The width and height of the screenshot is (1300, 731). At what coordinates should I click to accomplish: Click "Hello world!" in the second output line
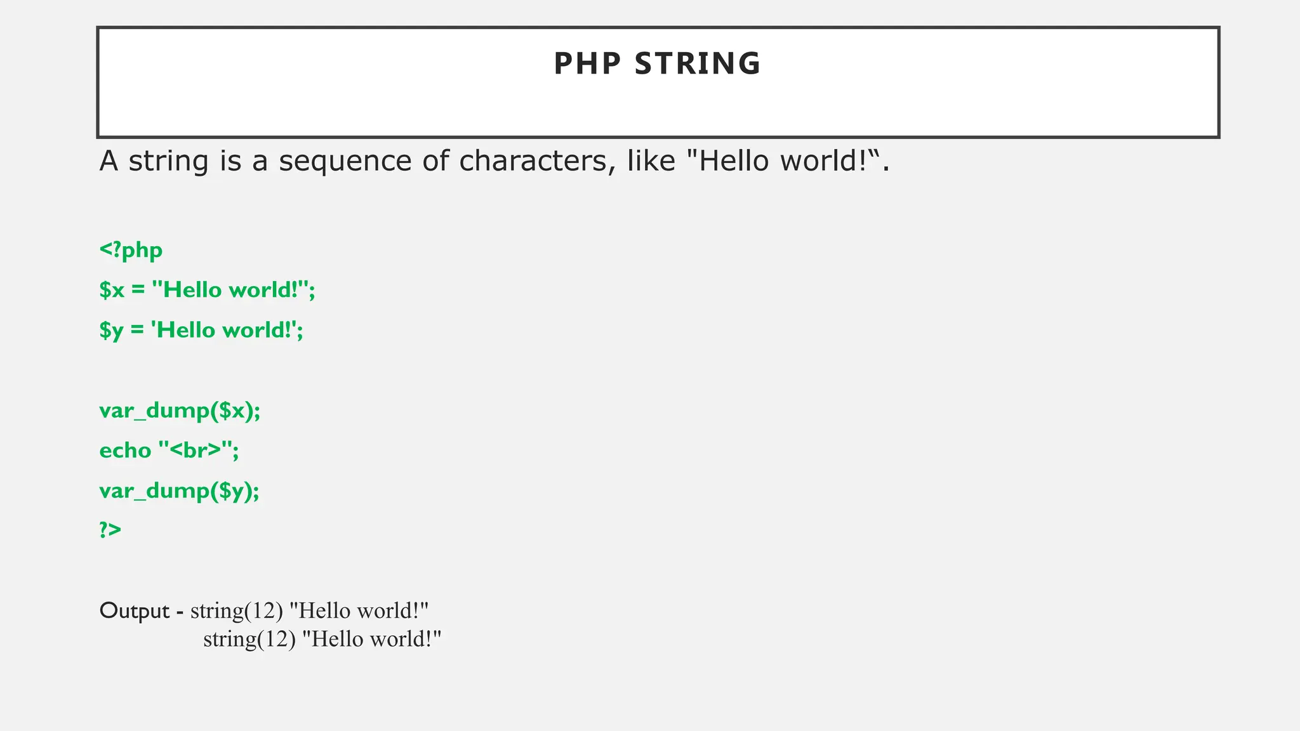[372, 639]
